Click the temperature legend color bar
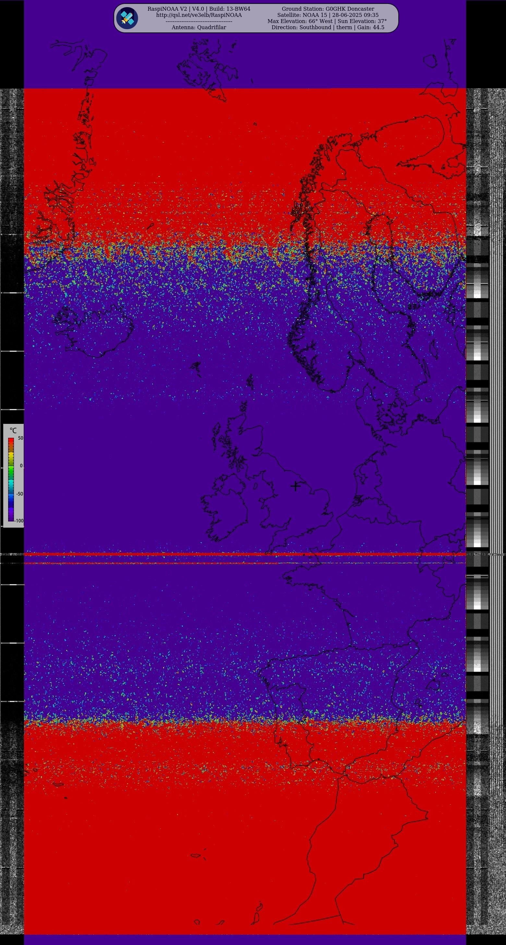506x945 pixels. (11, 479)
